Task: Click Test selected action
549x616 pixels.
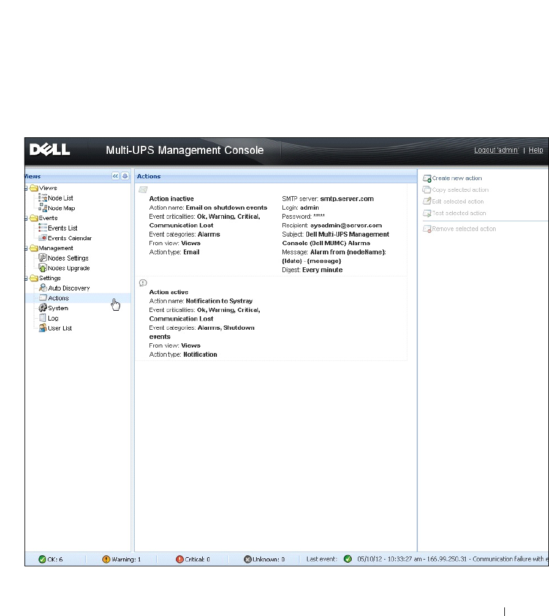Action: tap(459, 213)
